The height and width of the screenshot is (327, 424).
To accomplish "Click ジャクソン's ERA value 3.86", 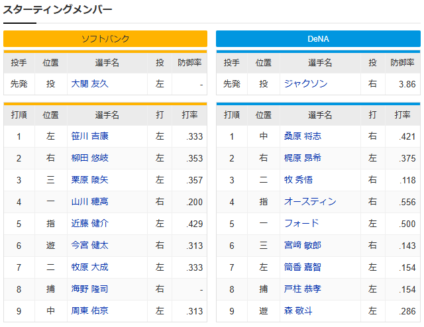I will [x=407, y=84].
